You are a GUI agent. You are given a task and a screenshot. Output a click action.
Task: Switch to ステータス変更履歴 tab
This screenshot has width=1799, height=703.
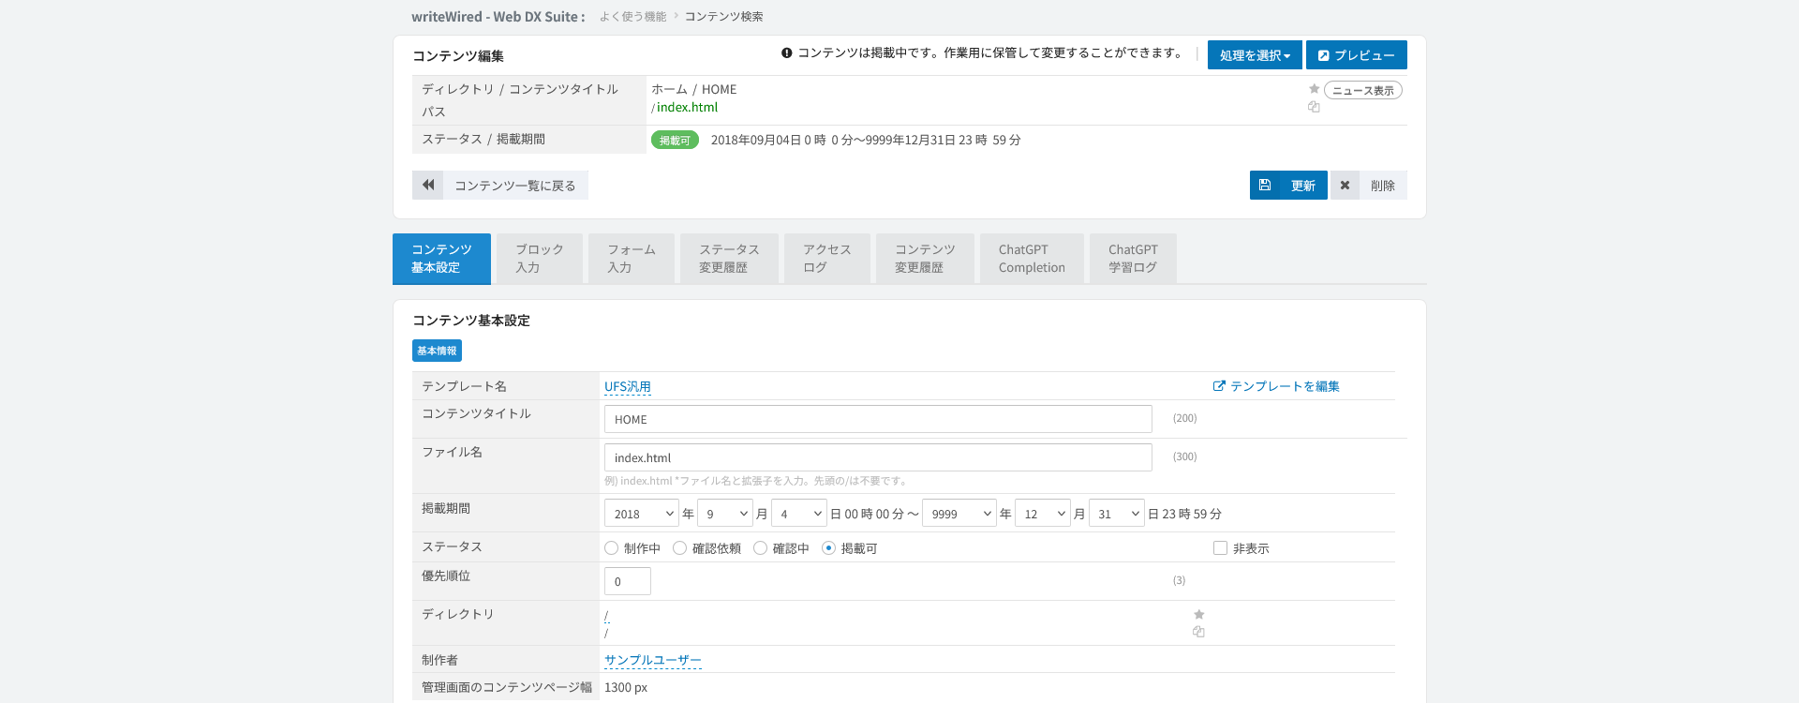click(x=729, y=259)
